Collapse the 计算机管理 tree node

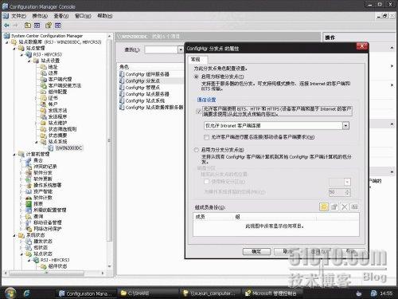14,154
